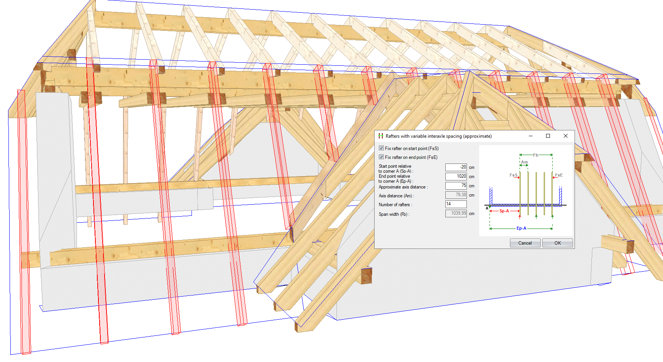
Task: Select the Approximate axis distance field
Action: coord(456,185)
